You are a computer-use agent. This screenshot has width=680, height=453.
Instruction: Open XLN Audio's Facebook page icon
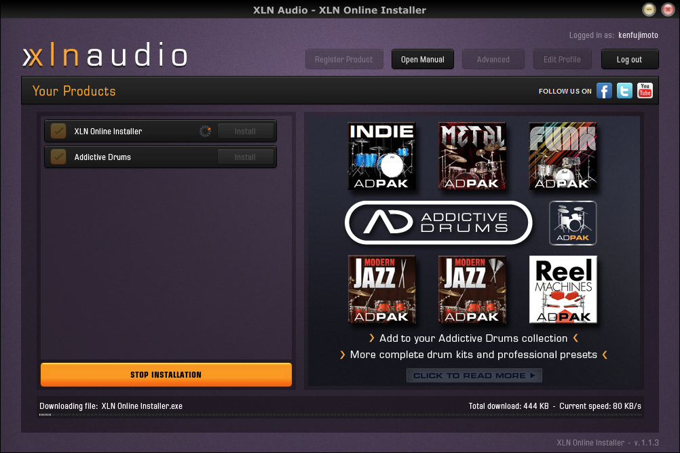click(604, 91)
